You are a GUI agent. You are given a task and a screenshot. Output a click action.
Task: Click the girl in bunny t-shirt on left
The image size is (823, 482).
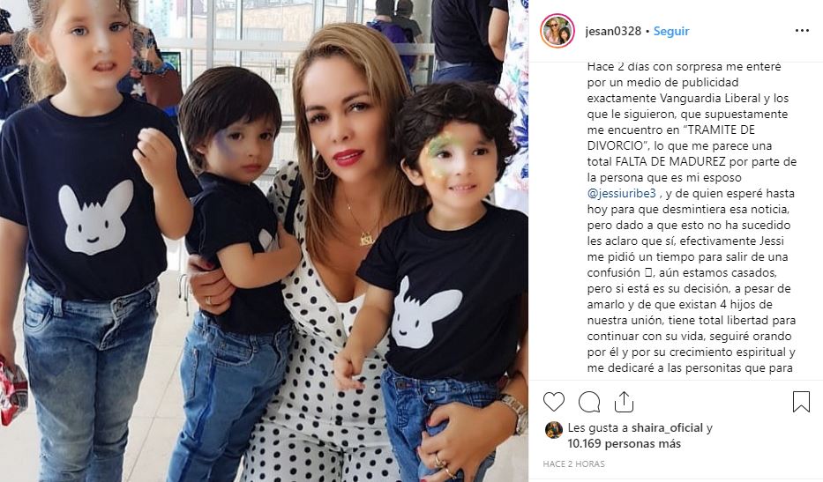tap(89, 236)
